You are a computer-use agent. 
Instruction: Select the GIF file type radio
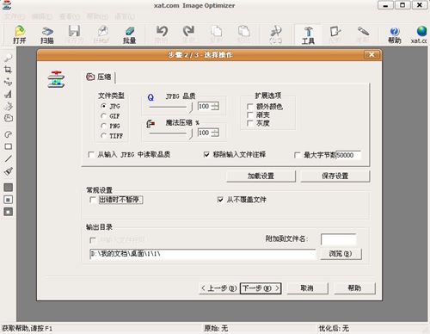104,116
